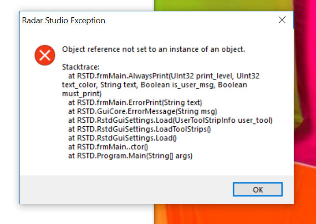The width and height of the screenshot is (316, 224).
Task: Click the RstdGuiSettings.Load() stack line
Action: 122,138
